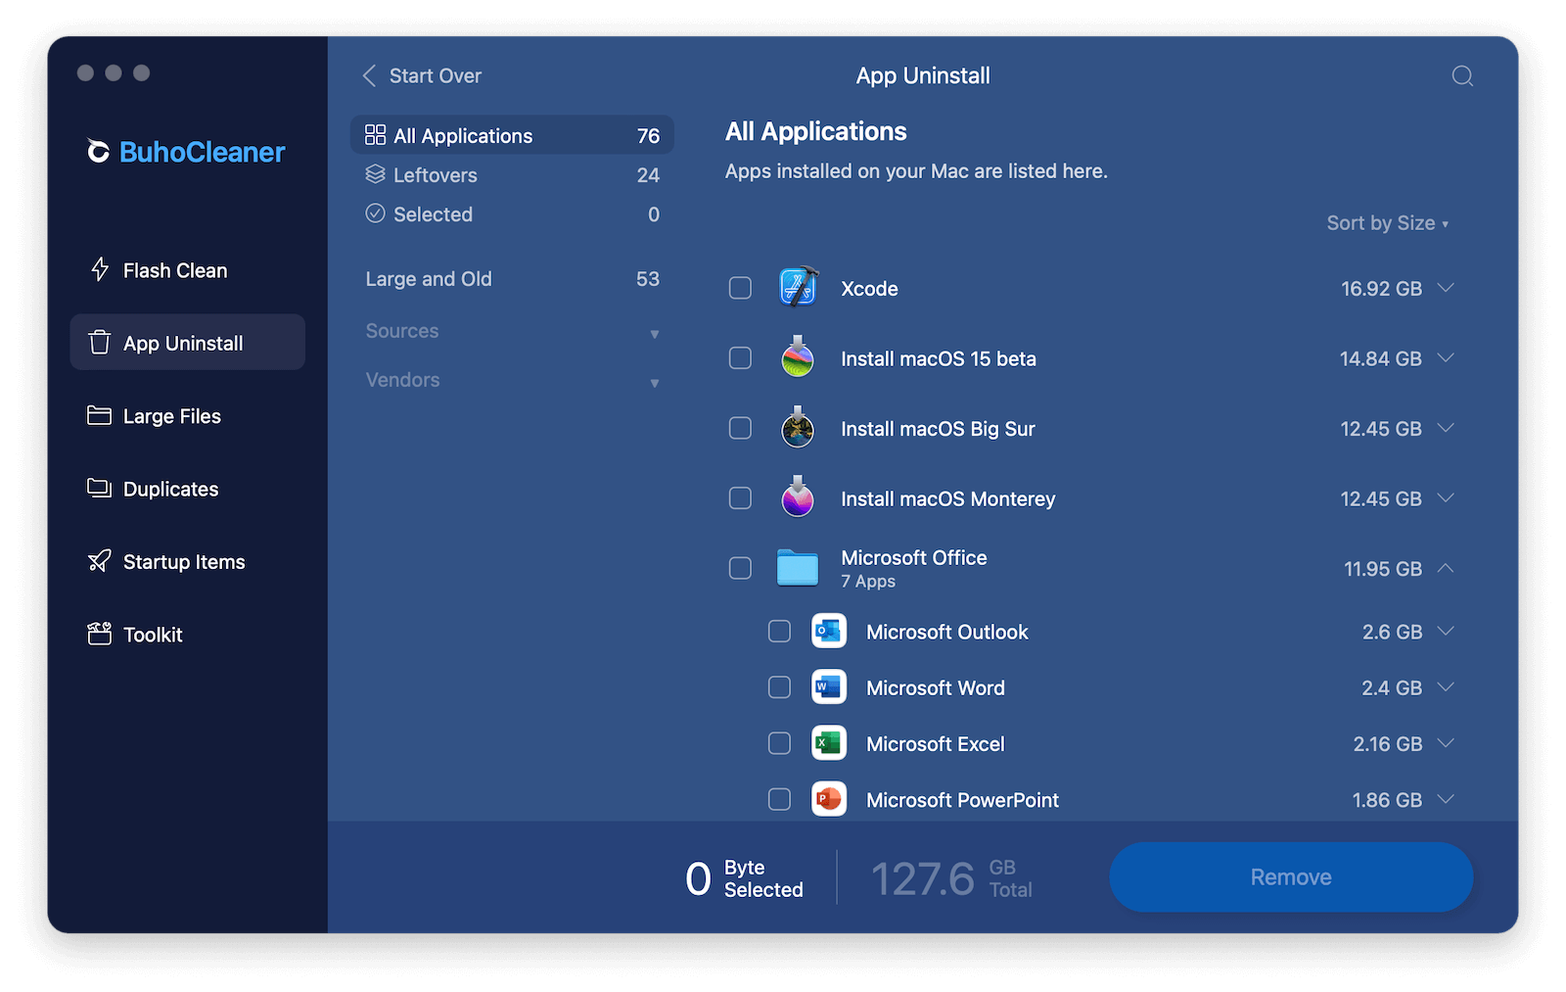This screenshot has height=992, width=1566.
Task: Expand Xcode details chevron
Action: point(1446,288)
